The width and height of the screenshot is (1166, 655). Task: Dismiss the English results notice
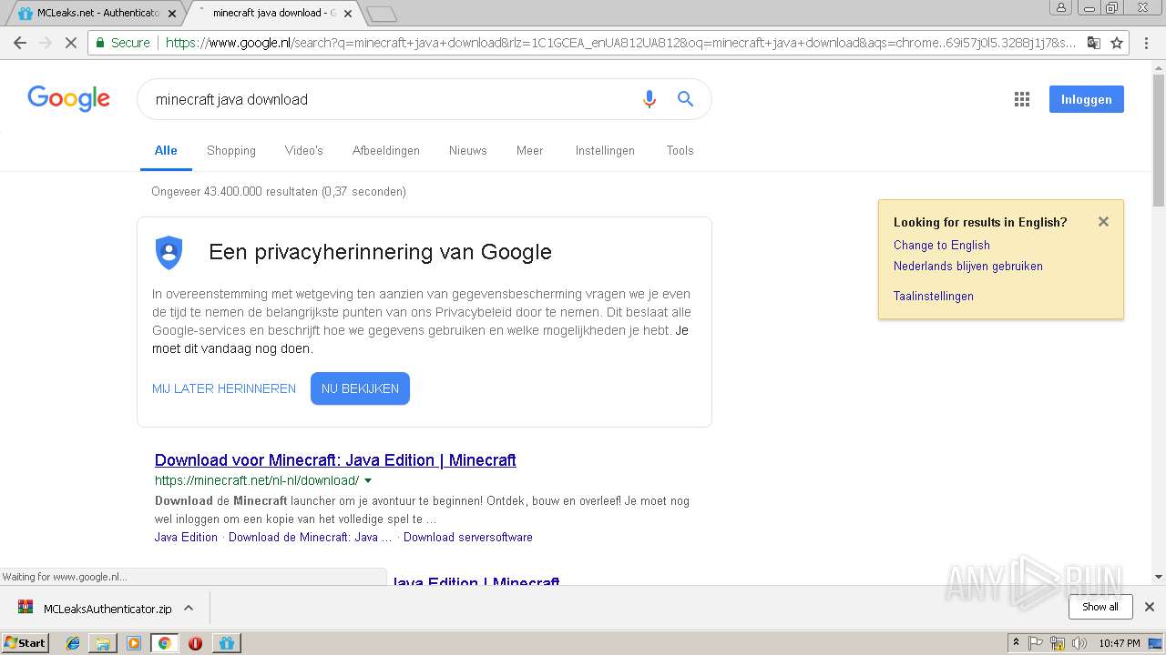1103,221
